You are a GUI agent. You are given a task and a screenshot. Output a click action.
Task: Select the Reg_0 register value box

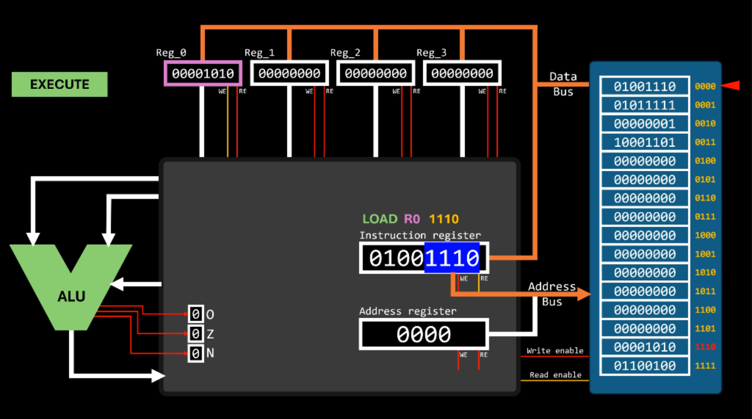[203, 73]
